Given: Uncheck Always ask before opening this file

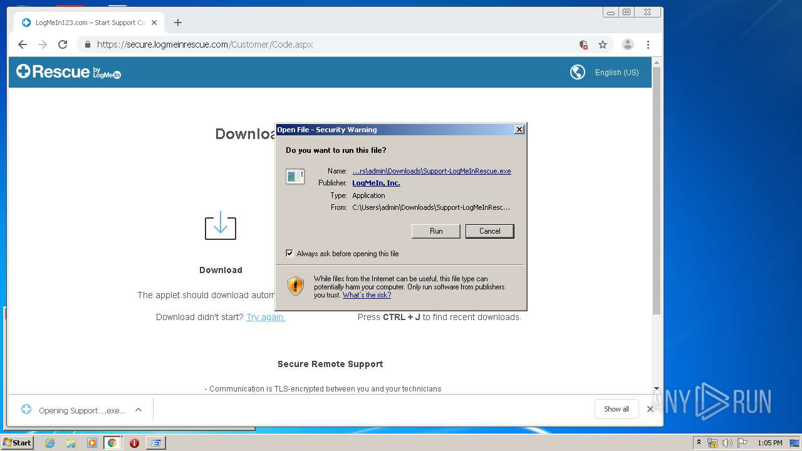Looking at the screenshot, I should pos(289,254).
